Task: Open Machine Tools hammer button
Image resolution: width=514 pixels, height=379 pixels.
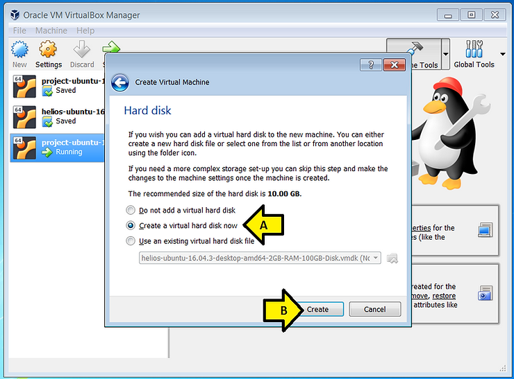Action: click(x=414, y=54)
